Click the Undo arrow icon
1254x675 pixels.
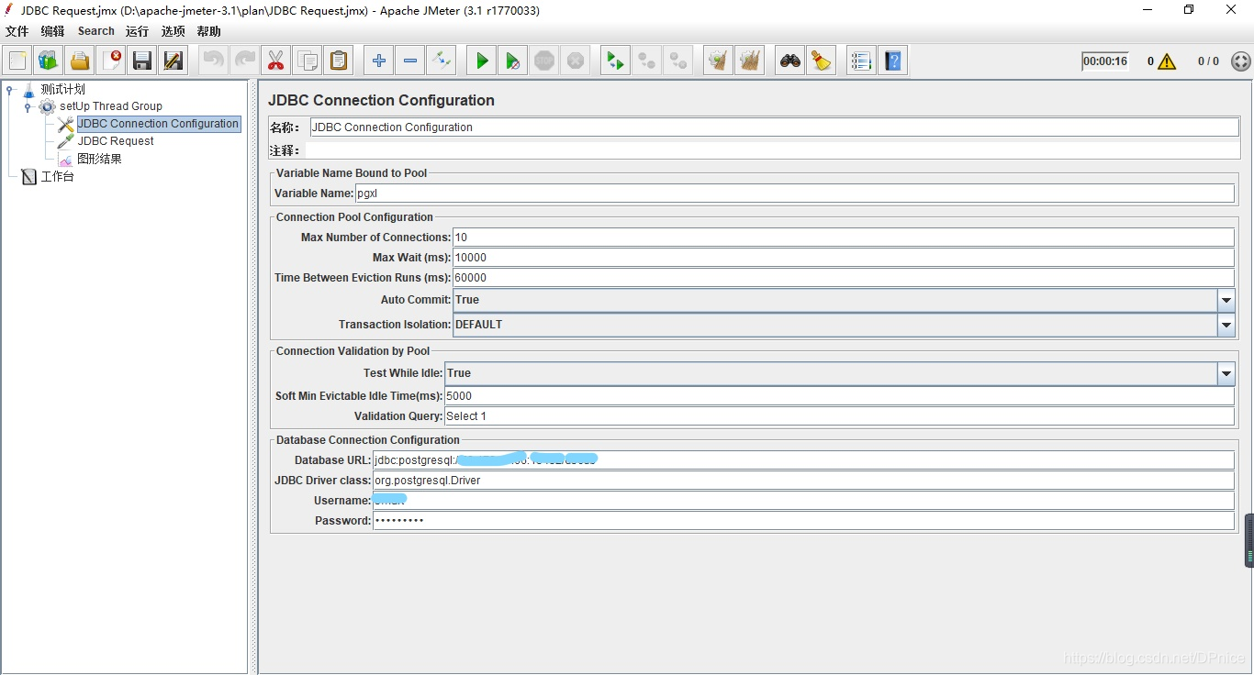click(x=214, y=61)
